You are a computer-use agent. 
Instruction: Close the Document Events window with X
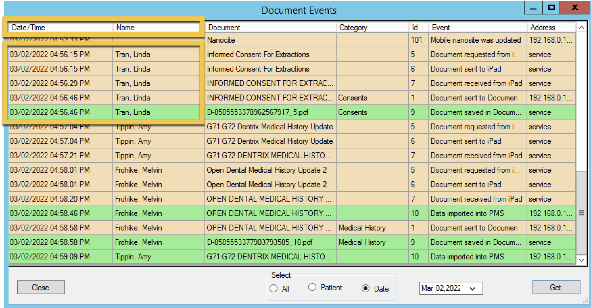point(575,8)
